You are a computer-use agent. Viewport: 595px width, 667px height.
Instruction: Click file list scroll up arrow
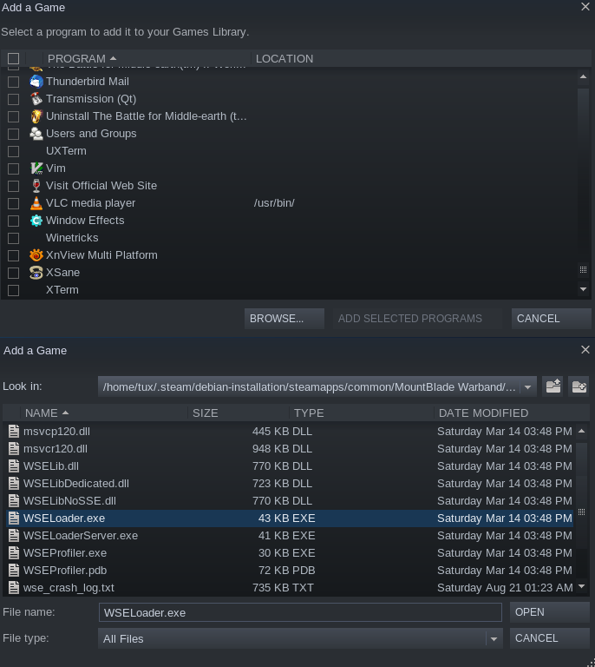pyautogui.click(x=582, y=432)
